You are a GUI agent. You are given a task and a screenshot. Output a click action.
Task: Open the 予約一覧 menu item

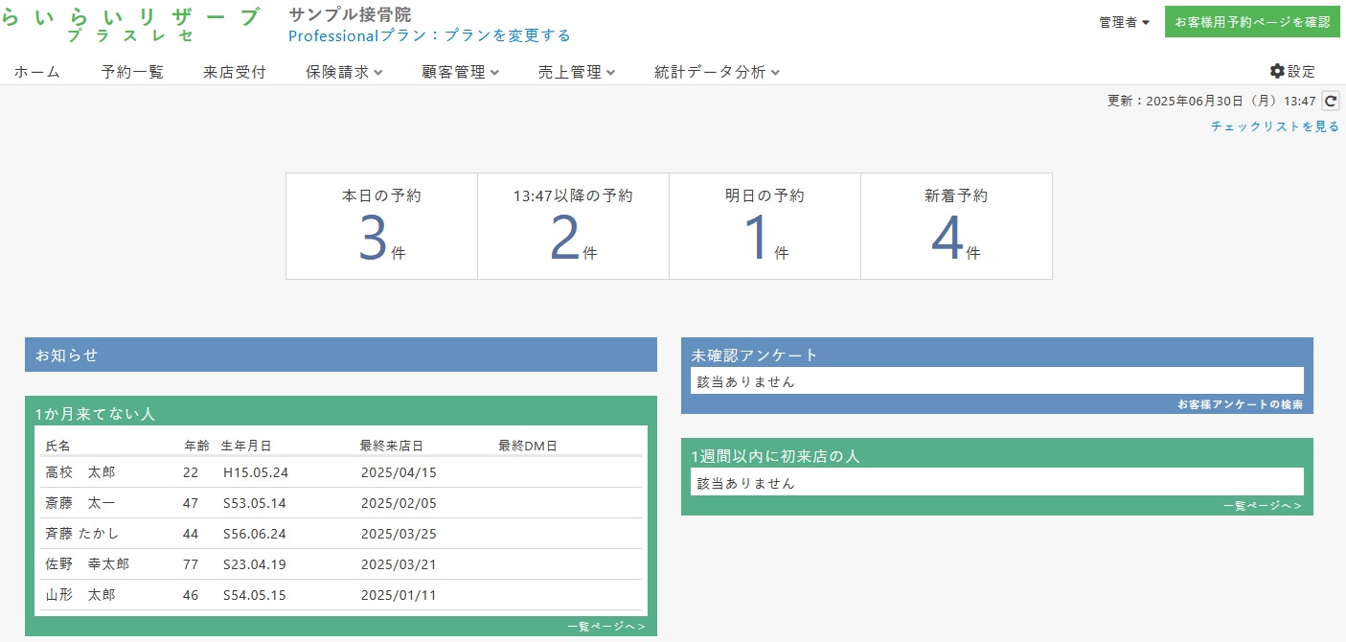pyautogui.click(x=132, y=72)
